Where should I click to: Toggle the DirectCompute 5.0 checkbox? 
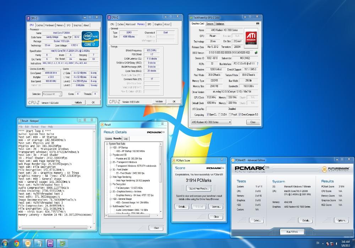240,114
